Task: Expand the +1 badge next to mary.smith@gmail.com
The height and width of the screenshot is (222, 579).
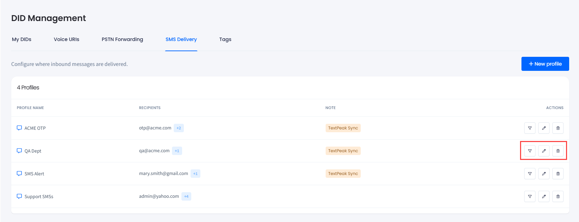Action: click(x=195, y=174)
